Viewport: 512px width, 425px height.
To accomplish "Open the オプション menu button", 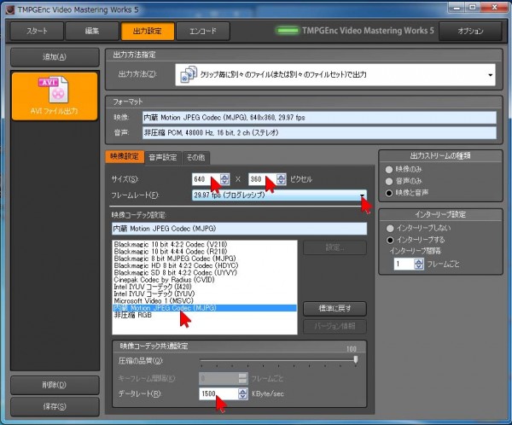I will [476, 32].
